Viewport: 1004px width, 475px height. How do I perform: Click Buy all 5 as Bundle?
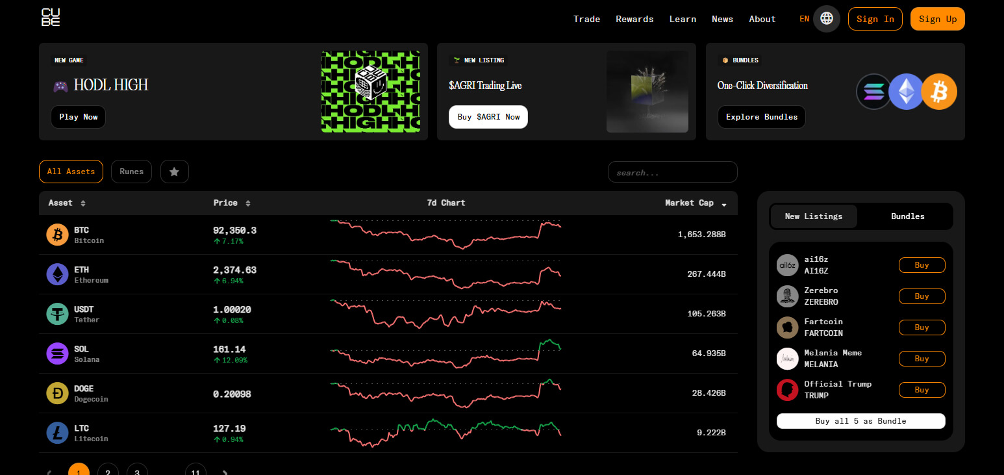click(x=860, y=421)
